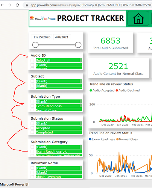Click the 2521 Audio Content for Normal Class card
152x188 pixels.
coord(119,68)
